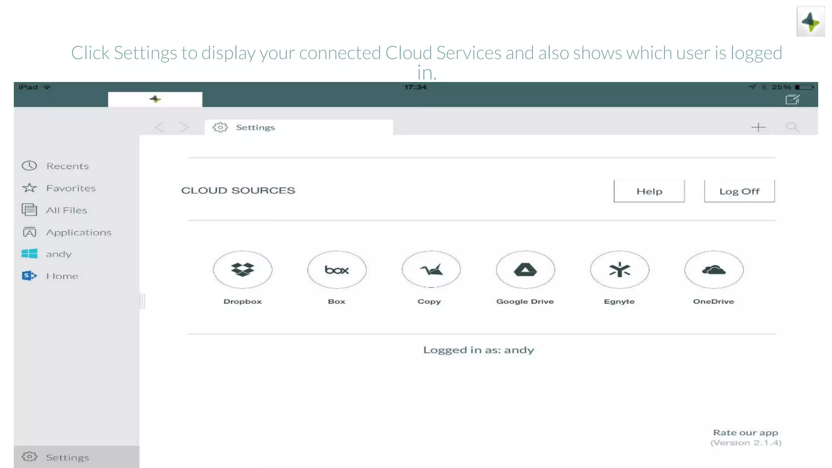Click the Egnyte label text
This screenshot has height=468, width=832.
[619, 301]
